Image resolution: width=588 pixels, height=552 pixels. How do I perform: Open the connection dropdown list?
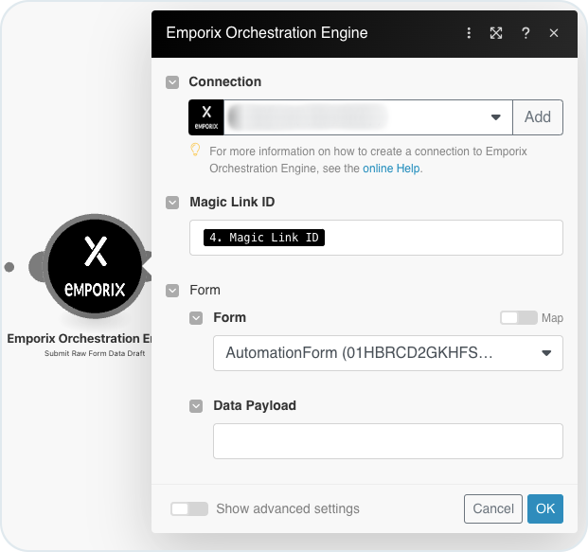pos(496,117)
